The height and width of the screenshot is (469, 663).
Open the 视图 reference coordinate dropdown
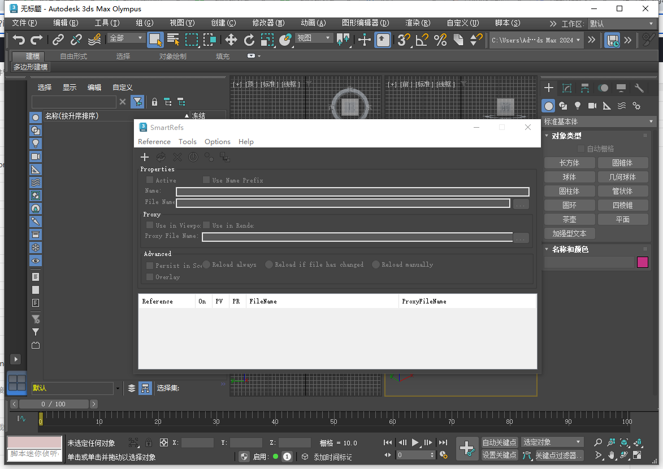314,37
